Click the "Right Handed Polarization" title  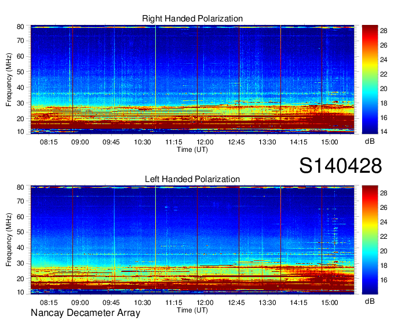[192, 19]
